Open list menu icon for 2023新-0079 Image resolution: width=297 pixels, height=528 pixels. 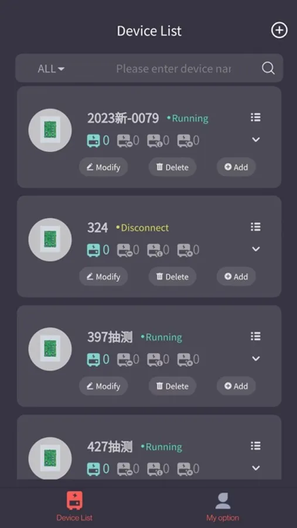(255, 117)
